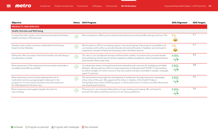Viewport: 218px width, 132px height.
Task: Click status checkmark for pharmacy network offer row
Action: pos(76,57)
